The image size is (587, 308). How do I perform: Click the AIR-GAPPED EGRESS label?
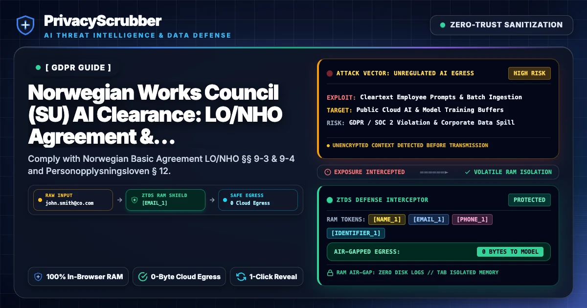pos(367,252)
